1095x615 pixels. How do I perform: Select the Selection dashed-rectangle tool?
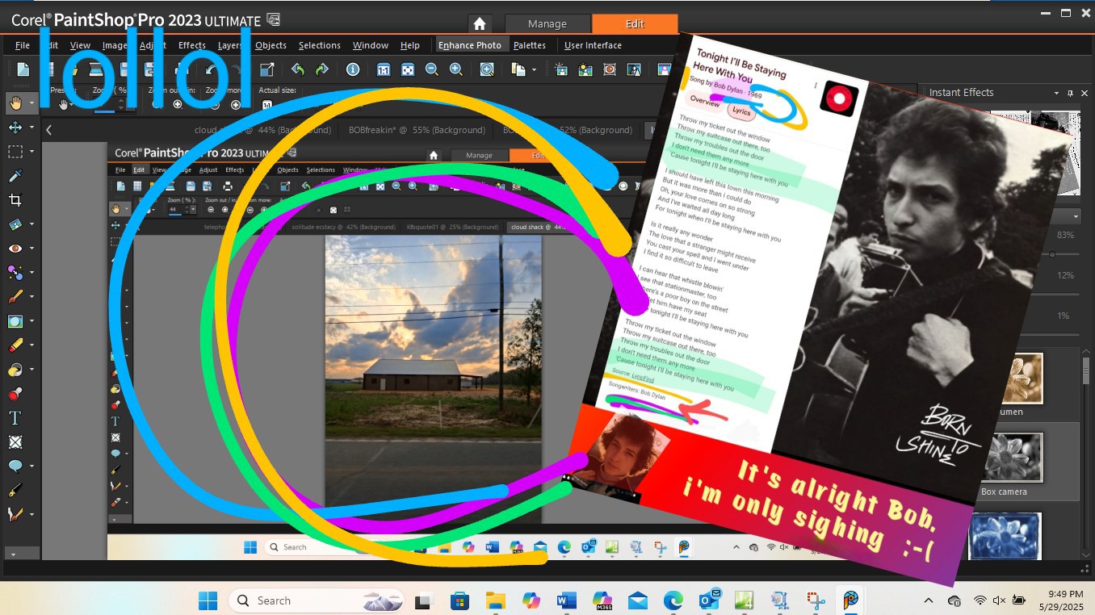[15, 152]
